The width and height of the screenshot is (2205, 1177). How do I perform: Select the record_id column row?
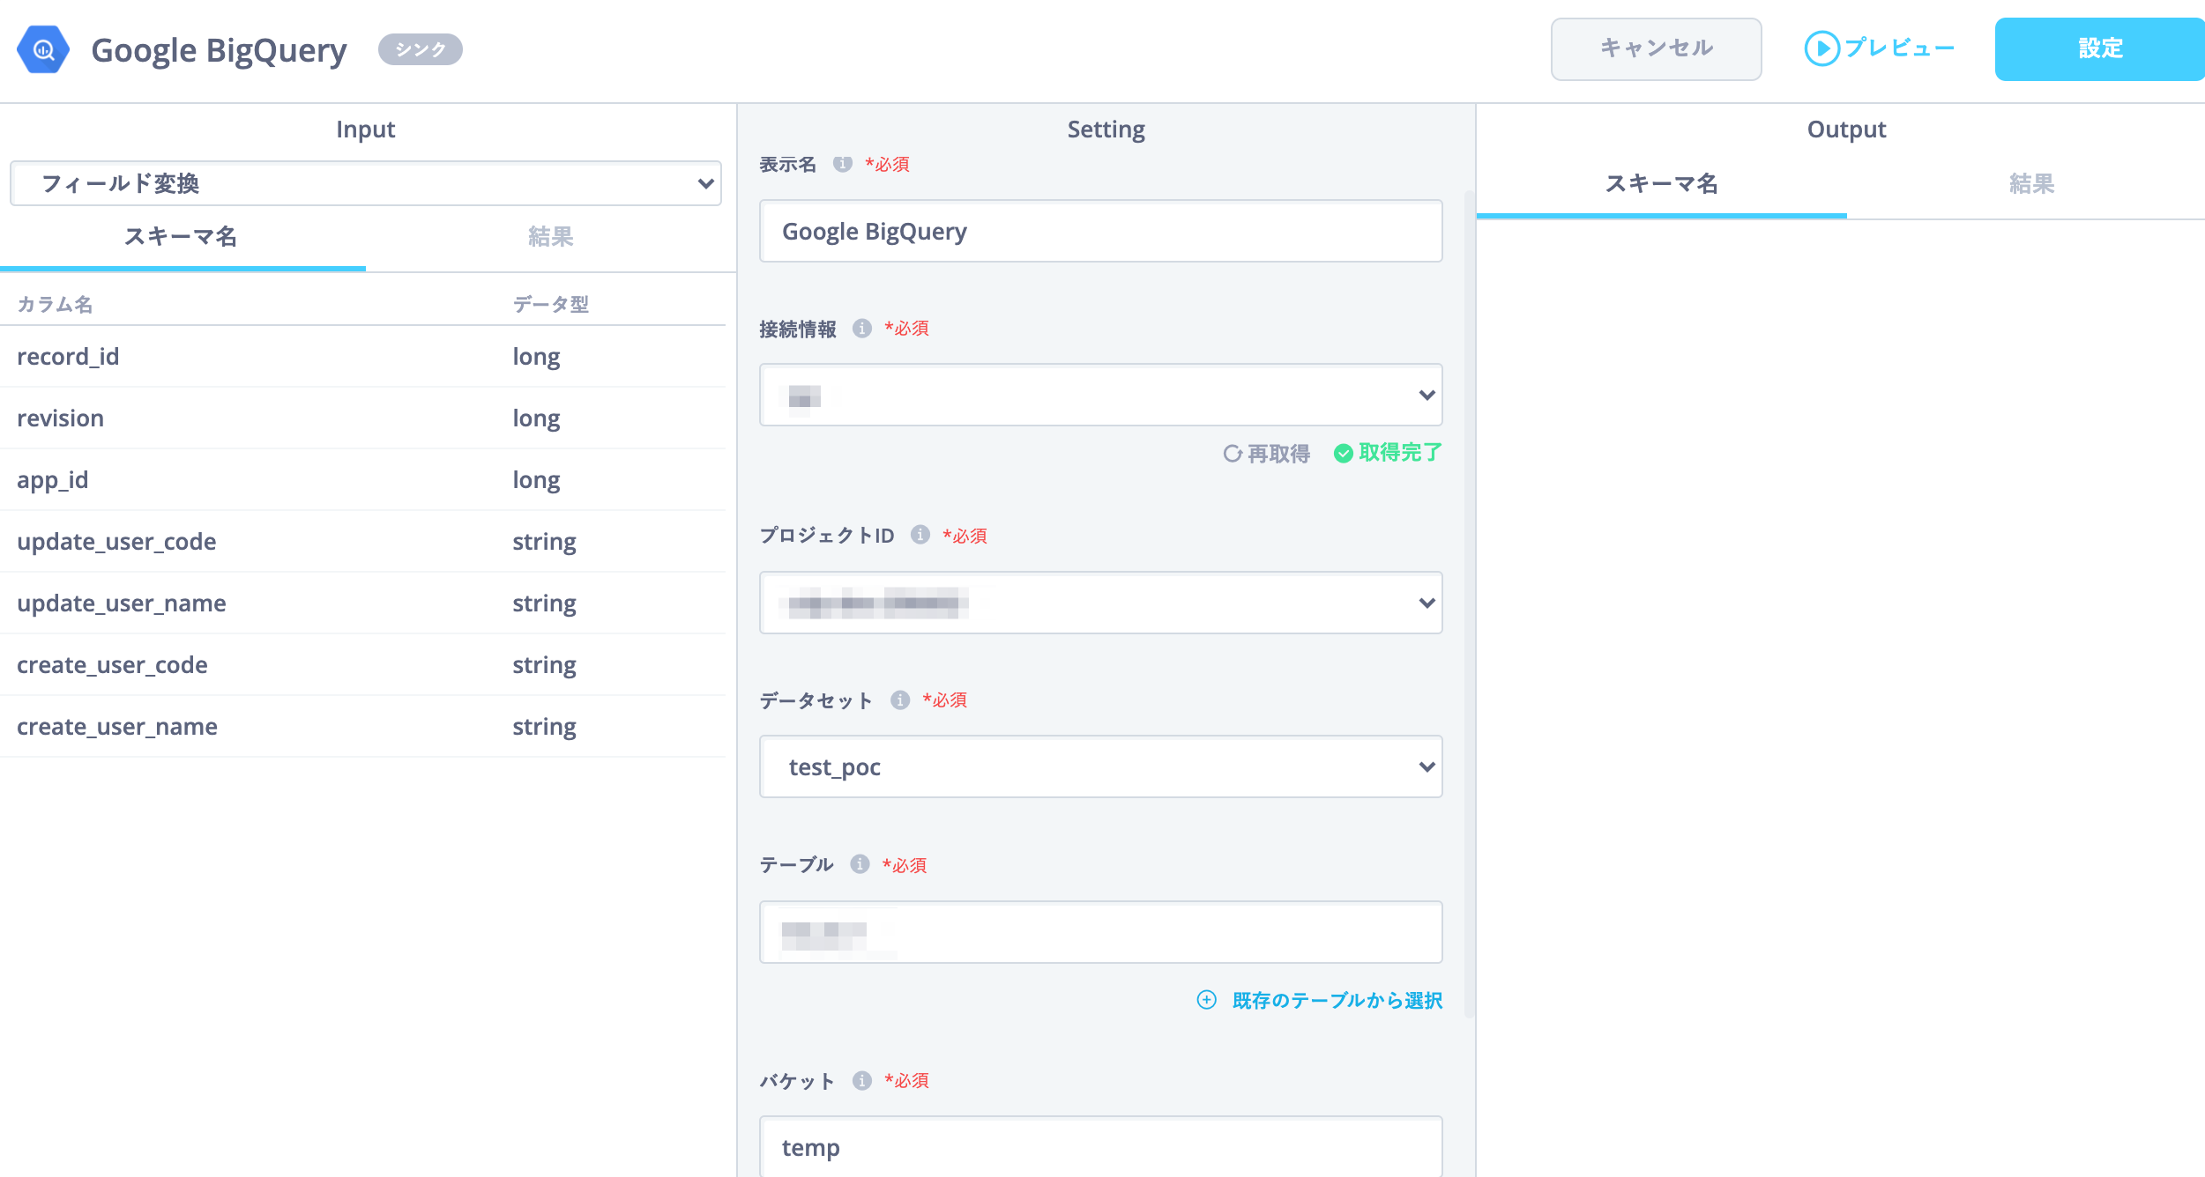pyautogui.click(x=362, y=357)
